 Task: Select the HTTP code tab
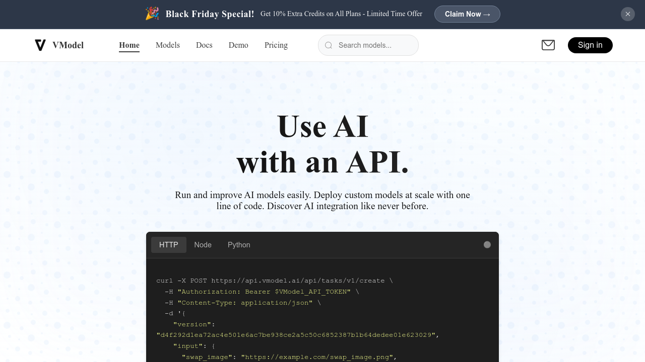tap(168, 245)
